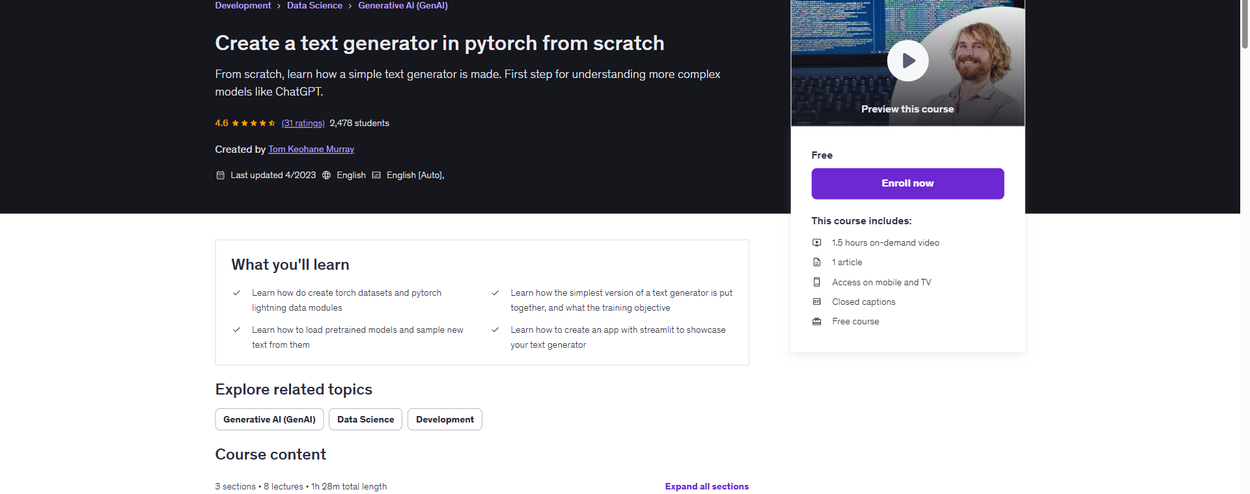Screen dimensions: 1250x494
Task: Click the Free price label
Action: (822, 155)
